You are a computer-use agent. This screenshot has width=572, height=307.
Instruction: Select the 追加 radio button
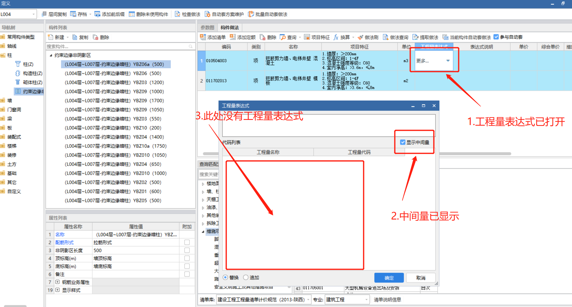[x=246, y=277]
